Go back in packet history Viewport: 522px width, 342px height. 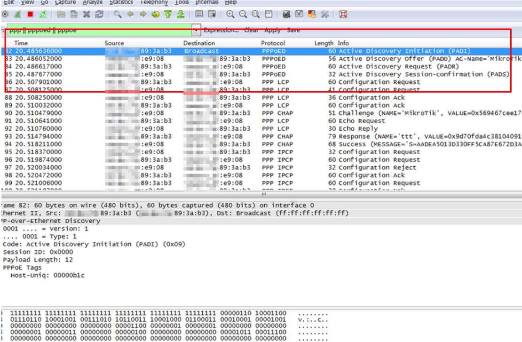click(x=130, y=14)
